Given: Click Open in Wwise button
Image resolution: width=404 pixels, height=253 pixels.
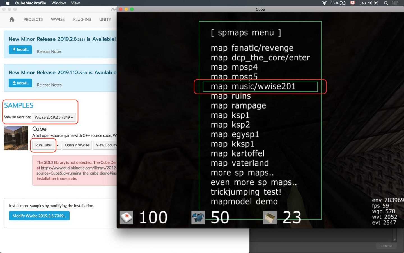Looking at the screenshot, I should [77, 145].
